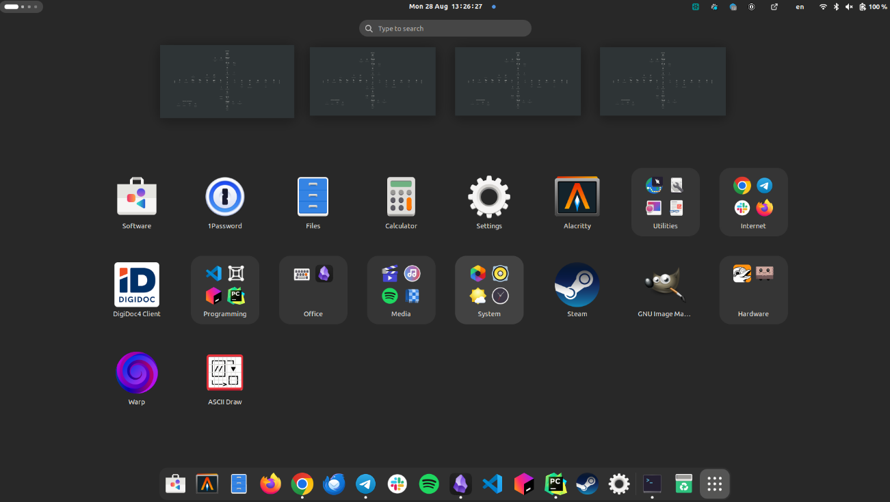The height and width of the screenshot is (502, 890).
Task: Open Firefox from the dock
Action: [270, 484]
